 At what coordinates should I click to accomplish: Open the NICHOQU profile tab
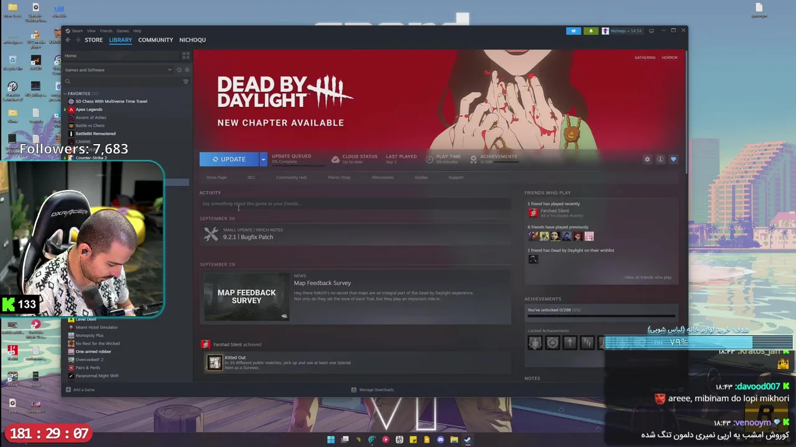click(x=192, y=40)
